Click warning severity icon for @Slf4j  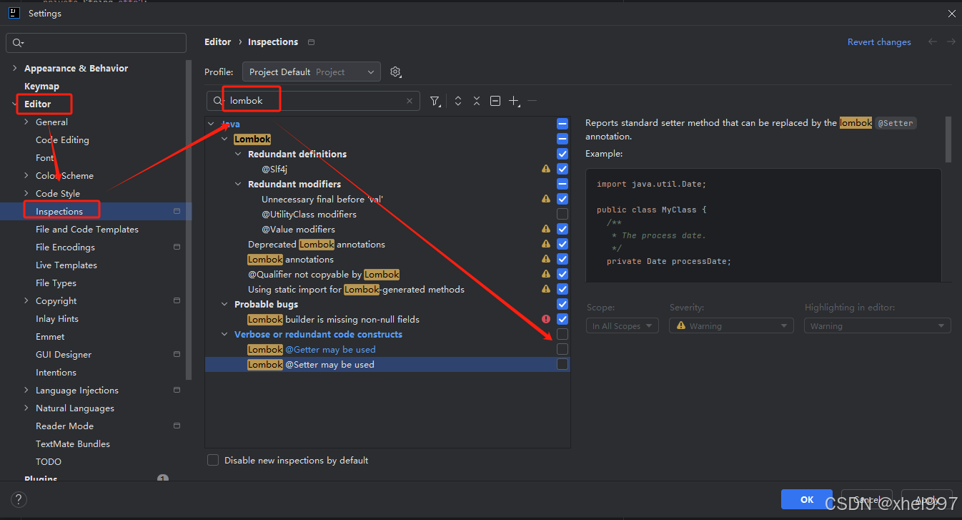point(546,170)
